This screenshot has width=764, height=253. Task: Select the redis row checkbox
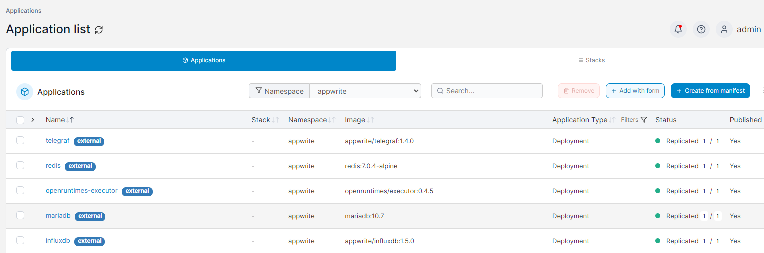pos(20,166)
